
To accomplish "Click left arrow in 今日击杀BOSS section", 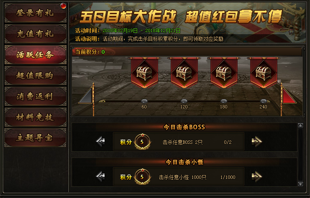I will coord(100,141).
